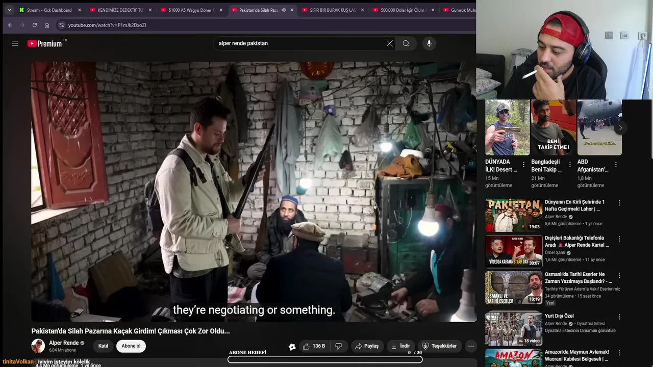
Task: Open the YouTube guide hamburger menu
Action: (15, 43)
